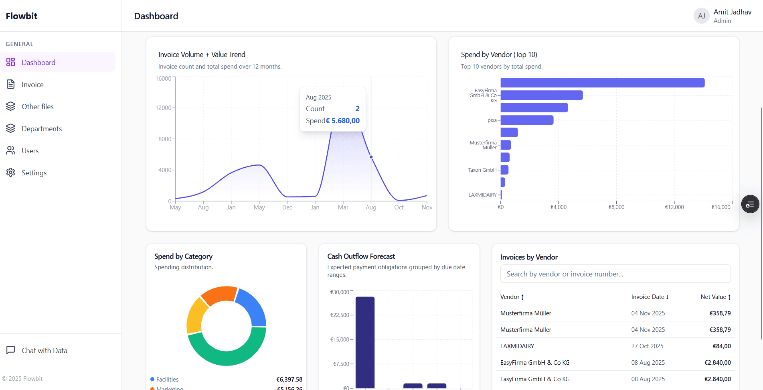Click the Other files layers icon
This screenshot has height=390, width=763.
coord(10,106)
